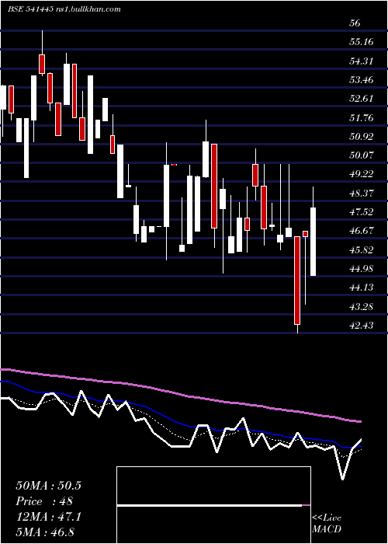
Task: Click the 48.37 price axis label
Action: pyautogui.click(x=362, y=193)
